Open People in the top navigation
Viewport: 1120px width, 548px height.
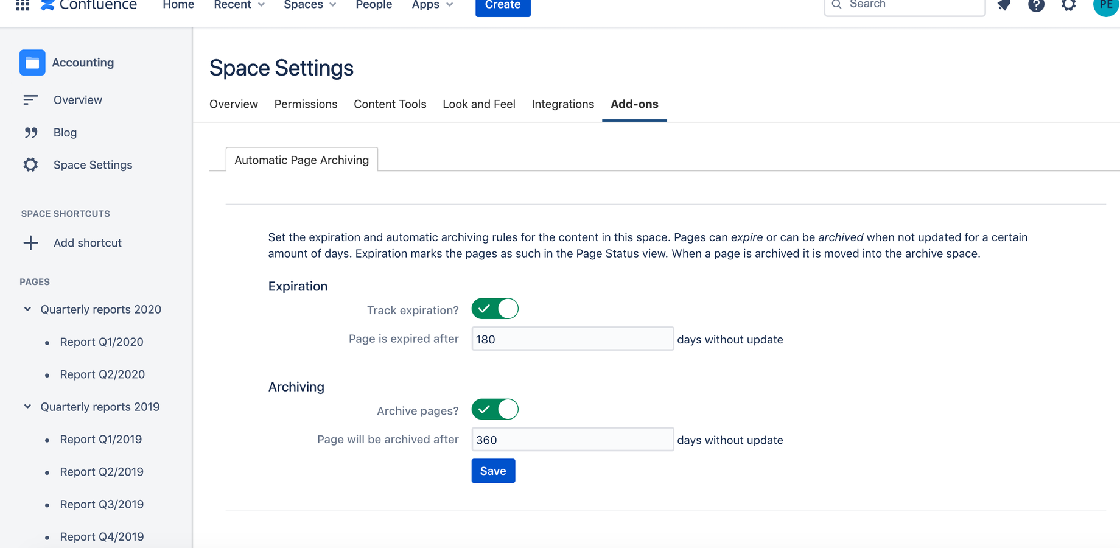(374, 5)
